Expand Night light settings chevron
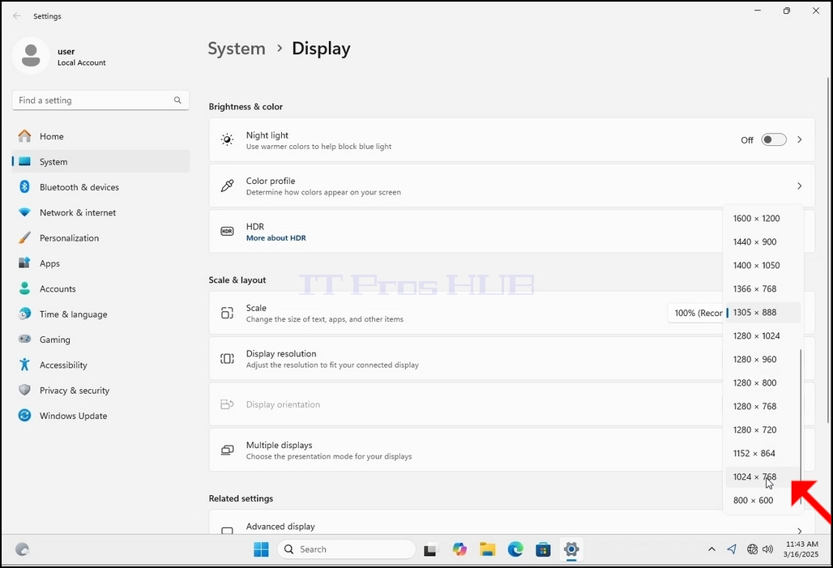 [x=800, y=139]
